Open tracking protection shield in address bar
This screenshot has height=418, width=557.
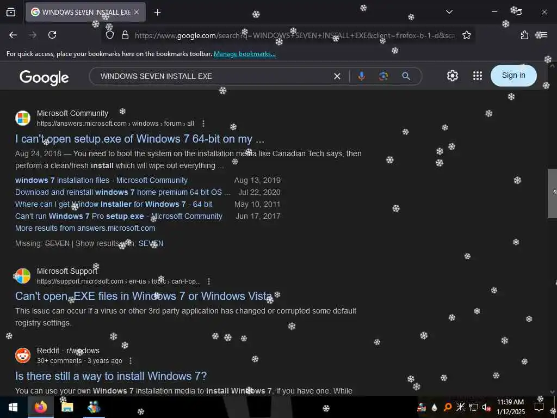click(x=110, y=35)
